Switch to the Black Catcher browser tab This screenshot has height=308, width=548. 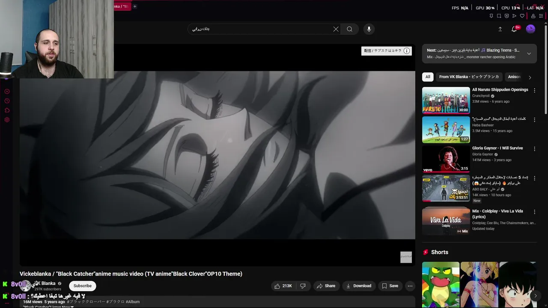click(122, 6)
